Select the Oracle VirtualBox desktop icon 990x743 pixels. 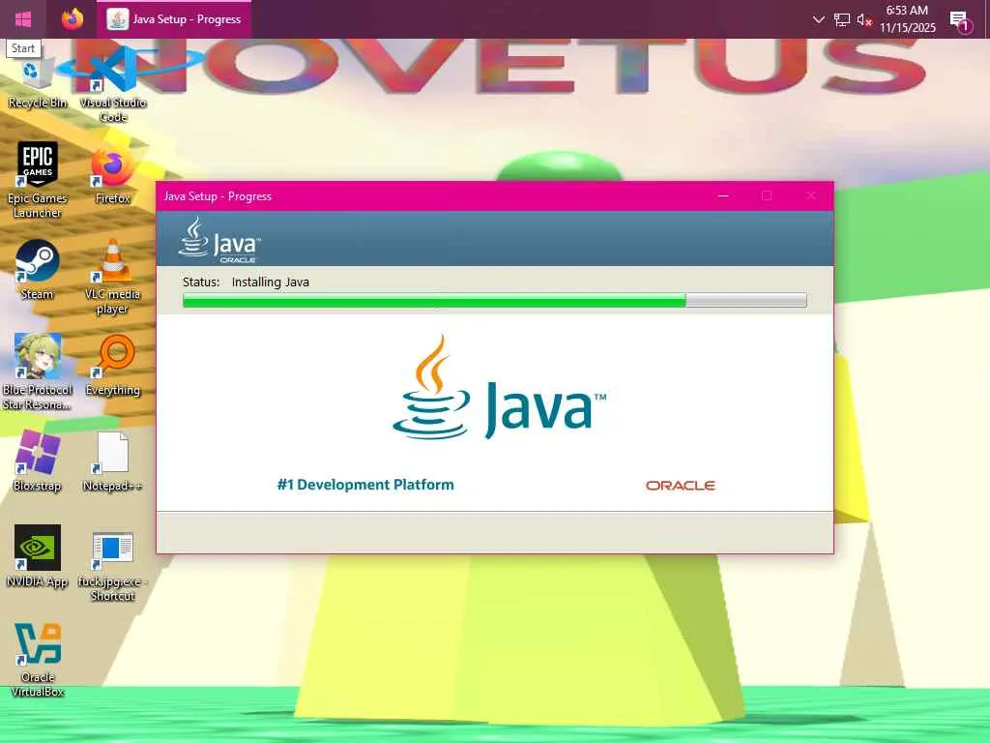click(38, 660)
